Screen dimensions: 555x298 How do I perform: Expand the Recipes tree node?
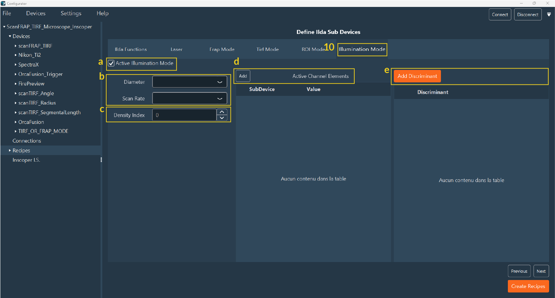(10, 151)
